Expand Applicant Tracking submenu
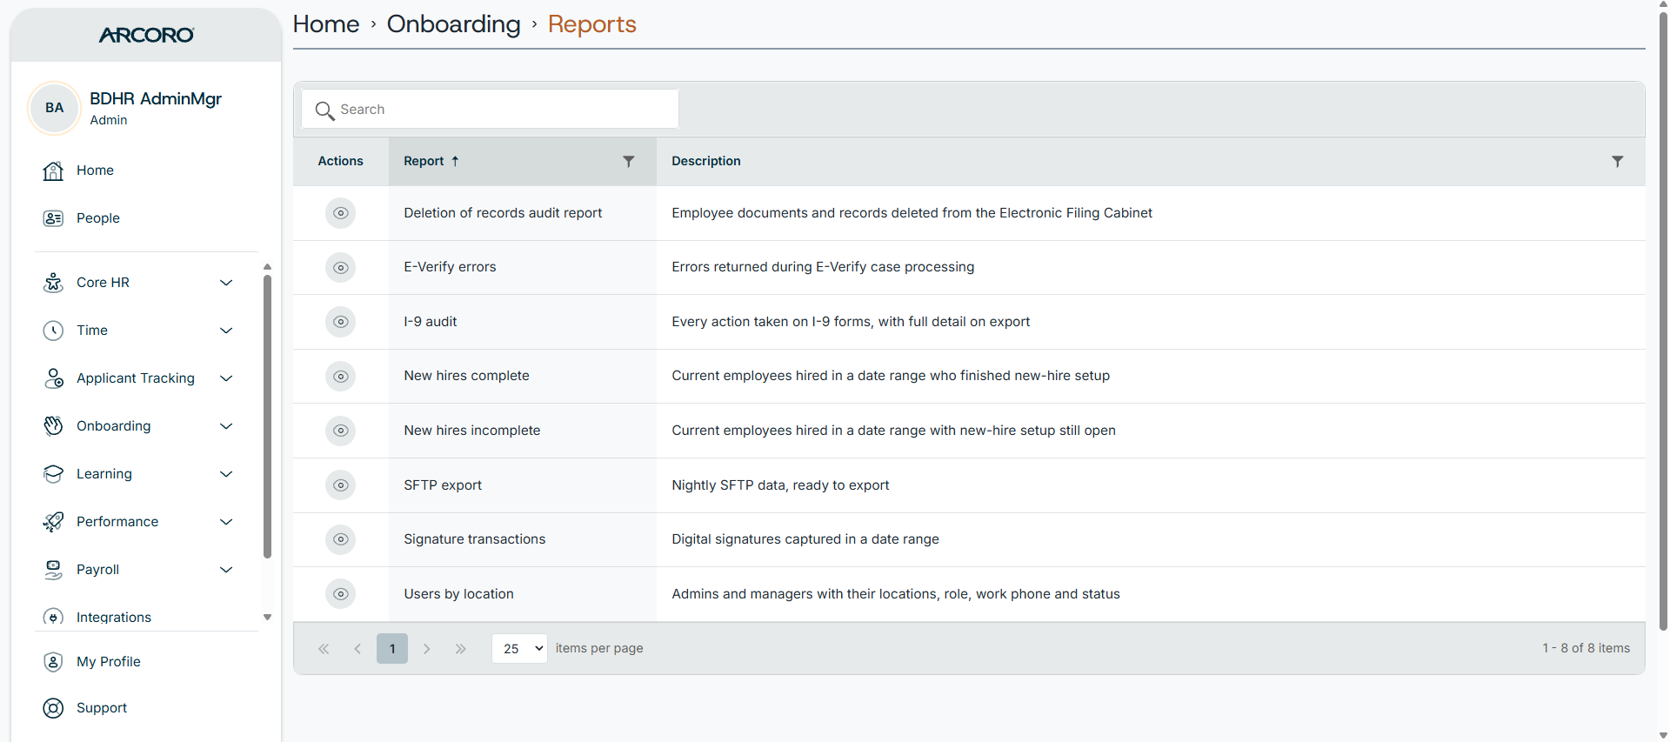 pyautogui.click(x=226, y=378)
